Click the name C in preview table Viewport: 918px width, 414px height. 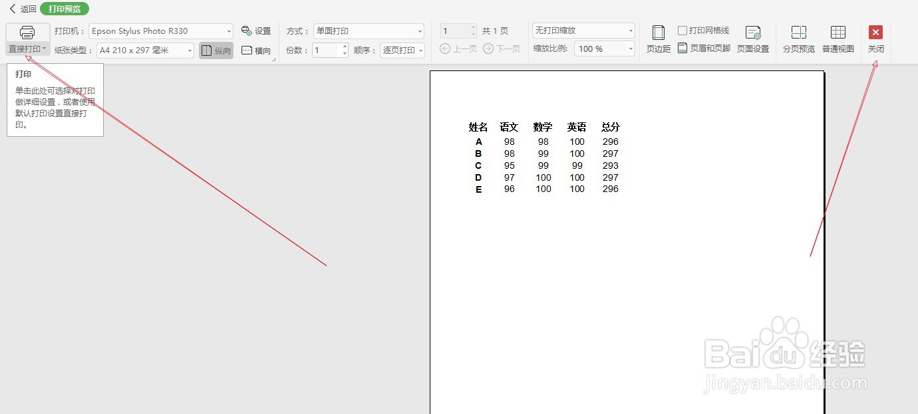click(478, 165)
